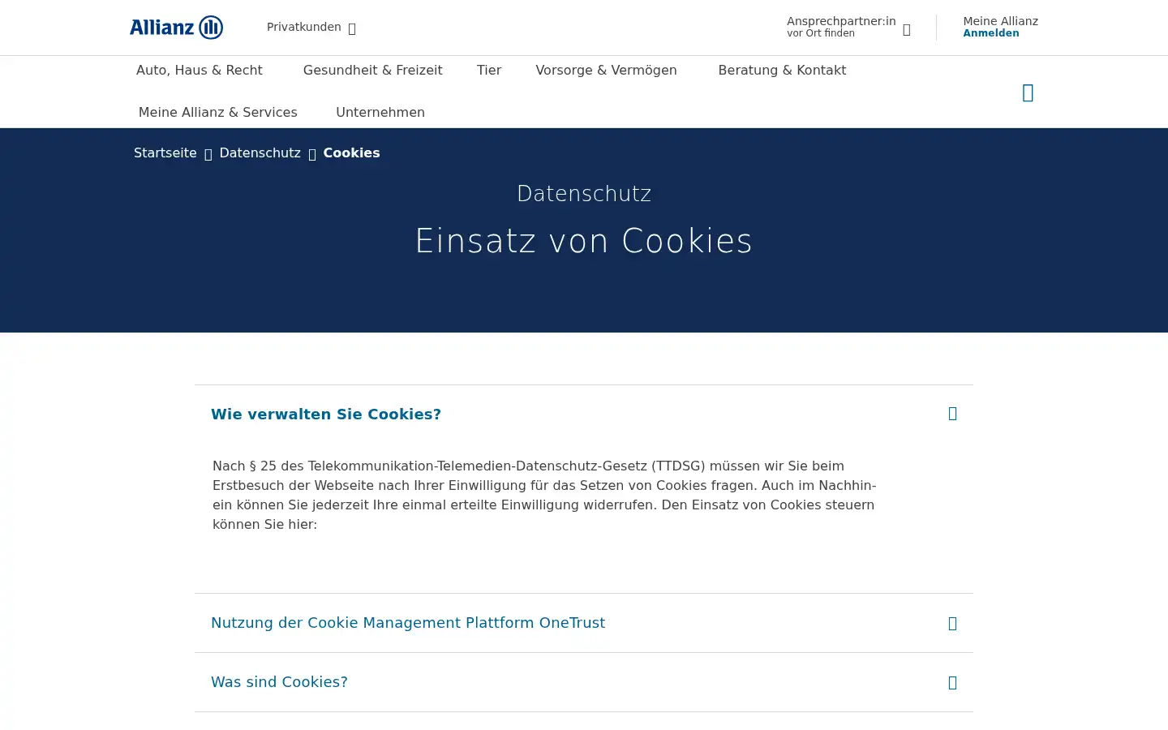Click the Ansprechpartner location icon
The image size is (1168, 730).
907,29
